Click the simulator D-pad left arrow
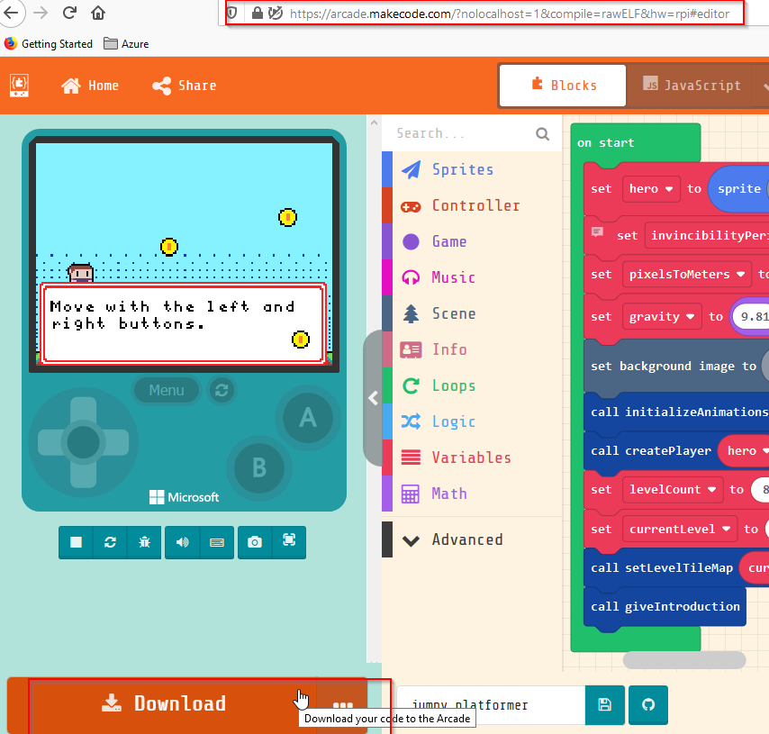 coord(51,442)
